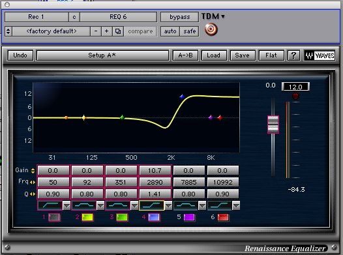The height and width of the screenshot is (255, 343).
Task: Click band 4 frequency value 2890
Action: (x=155, y=182)
